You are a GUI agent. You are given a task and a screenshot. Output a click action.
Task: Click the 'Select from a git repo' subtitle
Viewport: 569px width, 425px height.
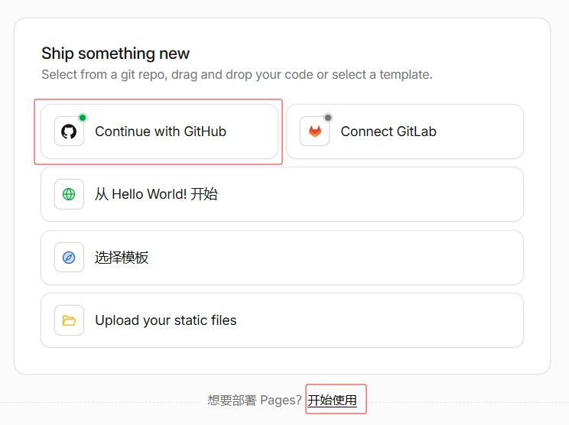pos(237,74)
